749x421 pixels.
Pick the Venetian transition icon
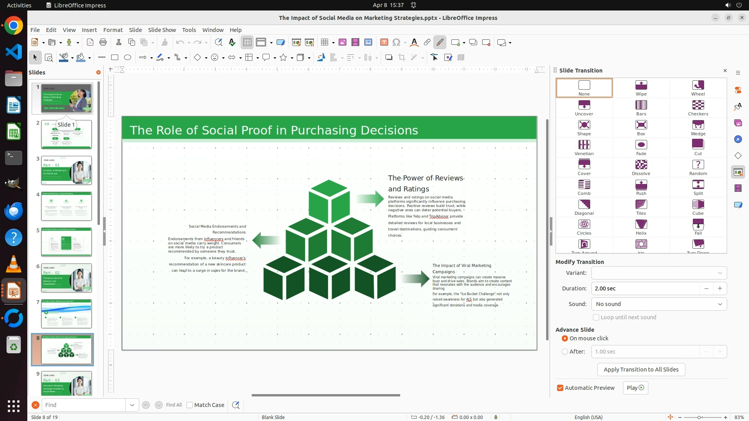coord(584,147)
